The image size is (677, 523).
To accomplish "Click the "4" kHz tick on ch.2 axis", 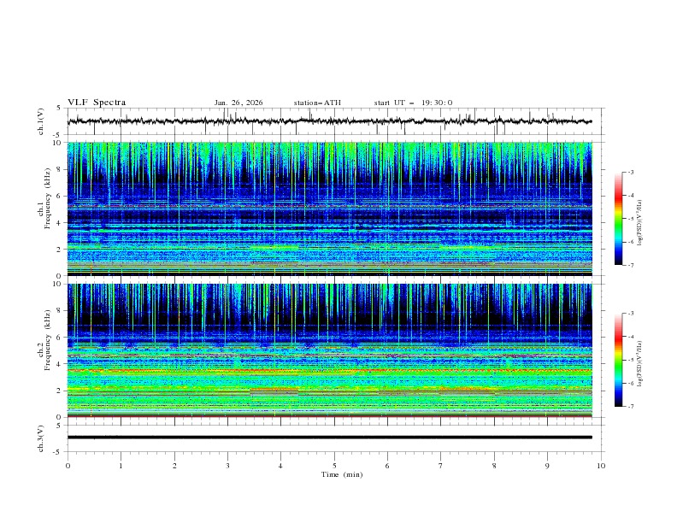I will [x=61, y=364].
